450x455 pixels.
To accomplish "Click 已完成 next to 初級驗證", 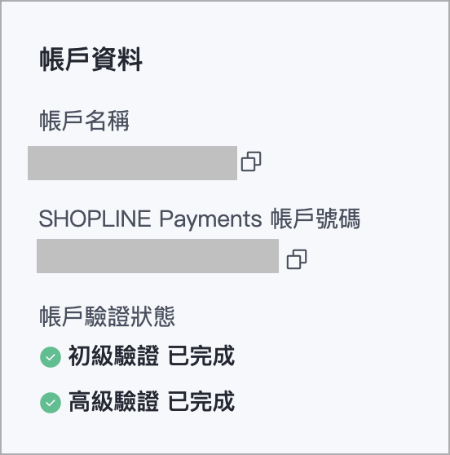I will [x=201, y=356].
